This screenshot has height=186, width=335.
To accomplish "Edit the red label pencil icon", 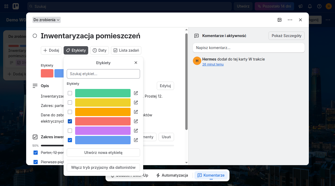I will tap(136, 121).
